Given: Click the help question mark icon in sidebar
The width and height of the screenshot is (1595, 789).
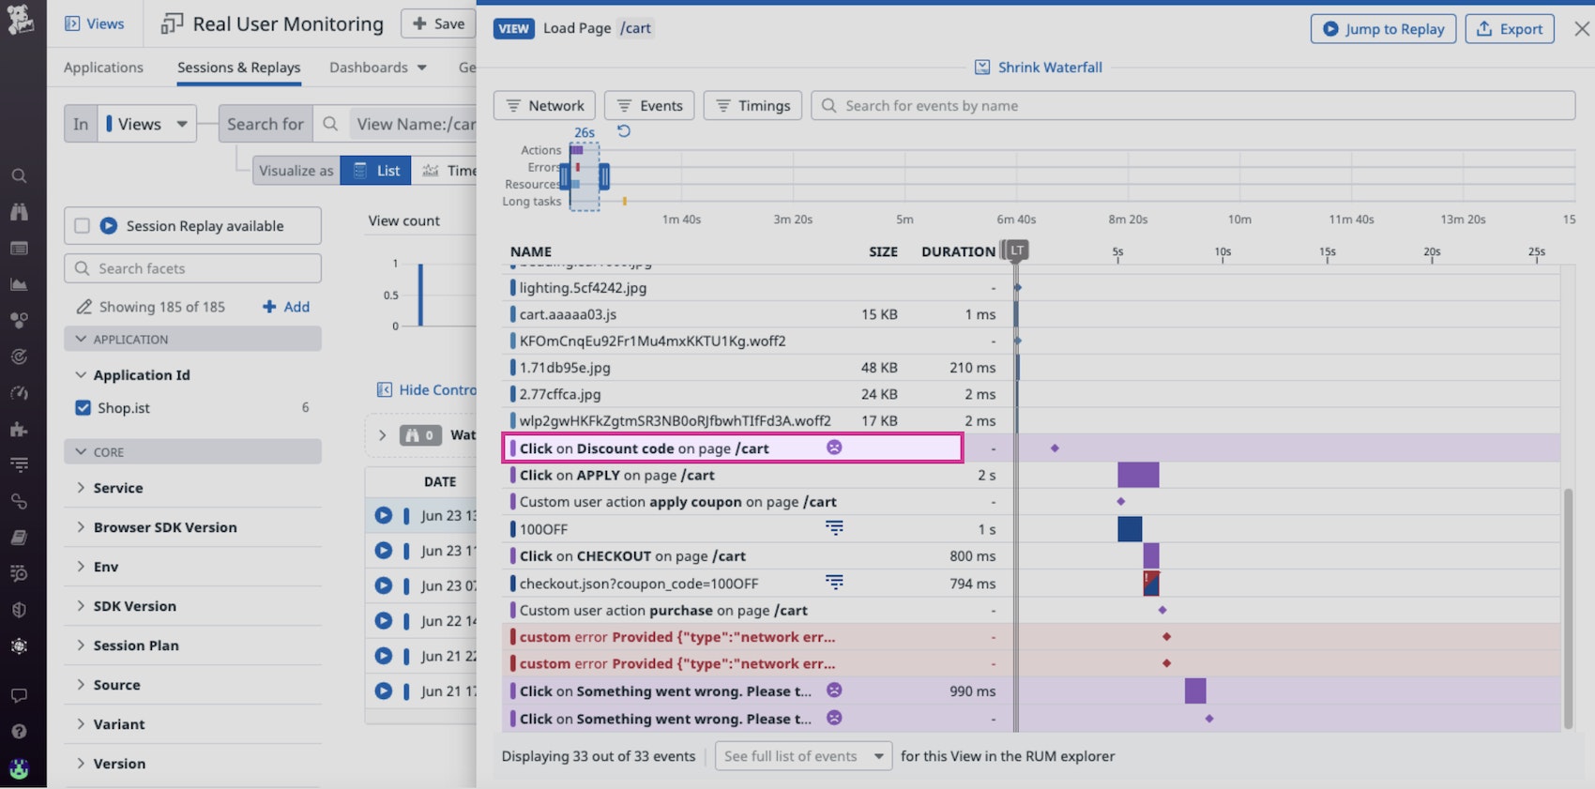Looking at the screenshot, I should tap(19, 731).
